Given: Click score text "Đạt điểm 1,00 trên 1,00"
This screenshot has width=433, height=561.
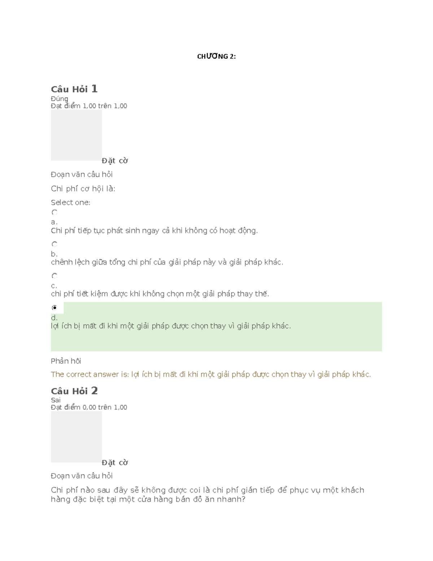Looking at the screenshot, I should [x=89, y=106].
